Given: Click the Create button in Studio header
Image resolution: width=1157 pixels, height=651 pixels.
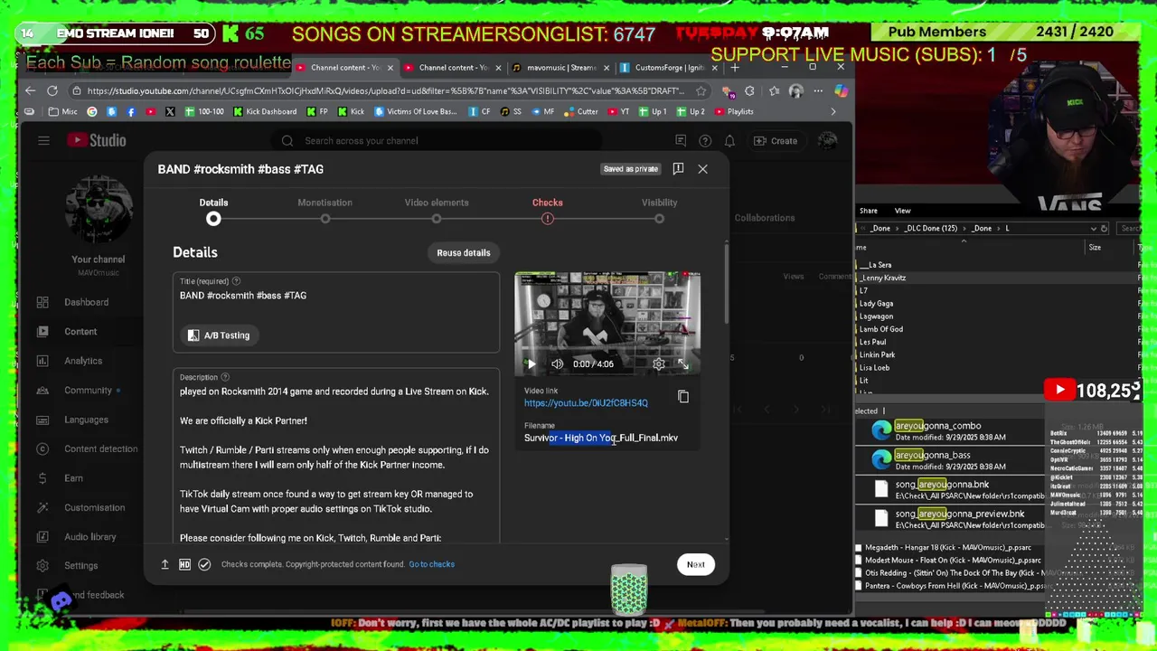Looking at the screenshot, I should 776,140.
